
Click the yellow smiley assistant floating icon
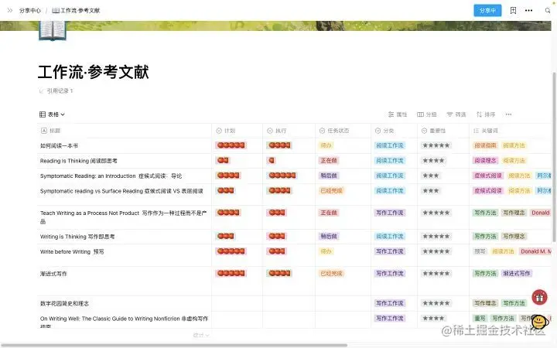point(540,322)
